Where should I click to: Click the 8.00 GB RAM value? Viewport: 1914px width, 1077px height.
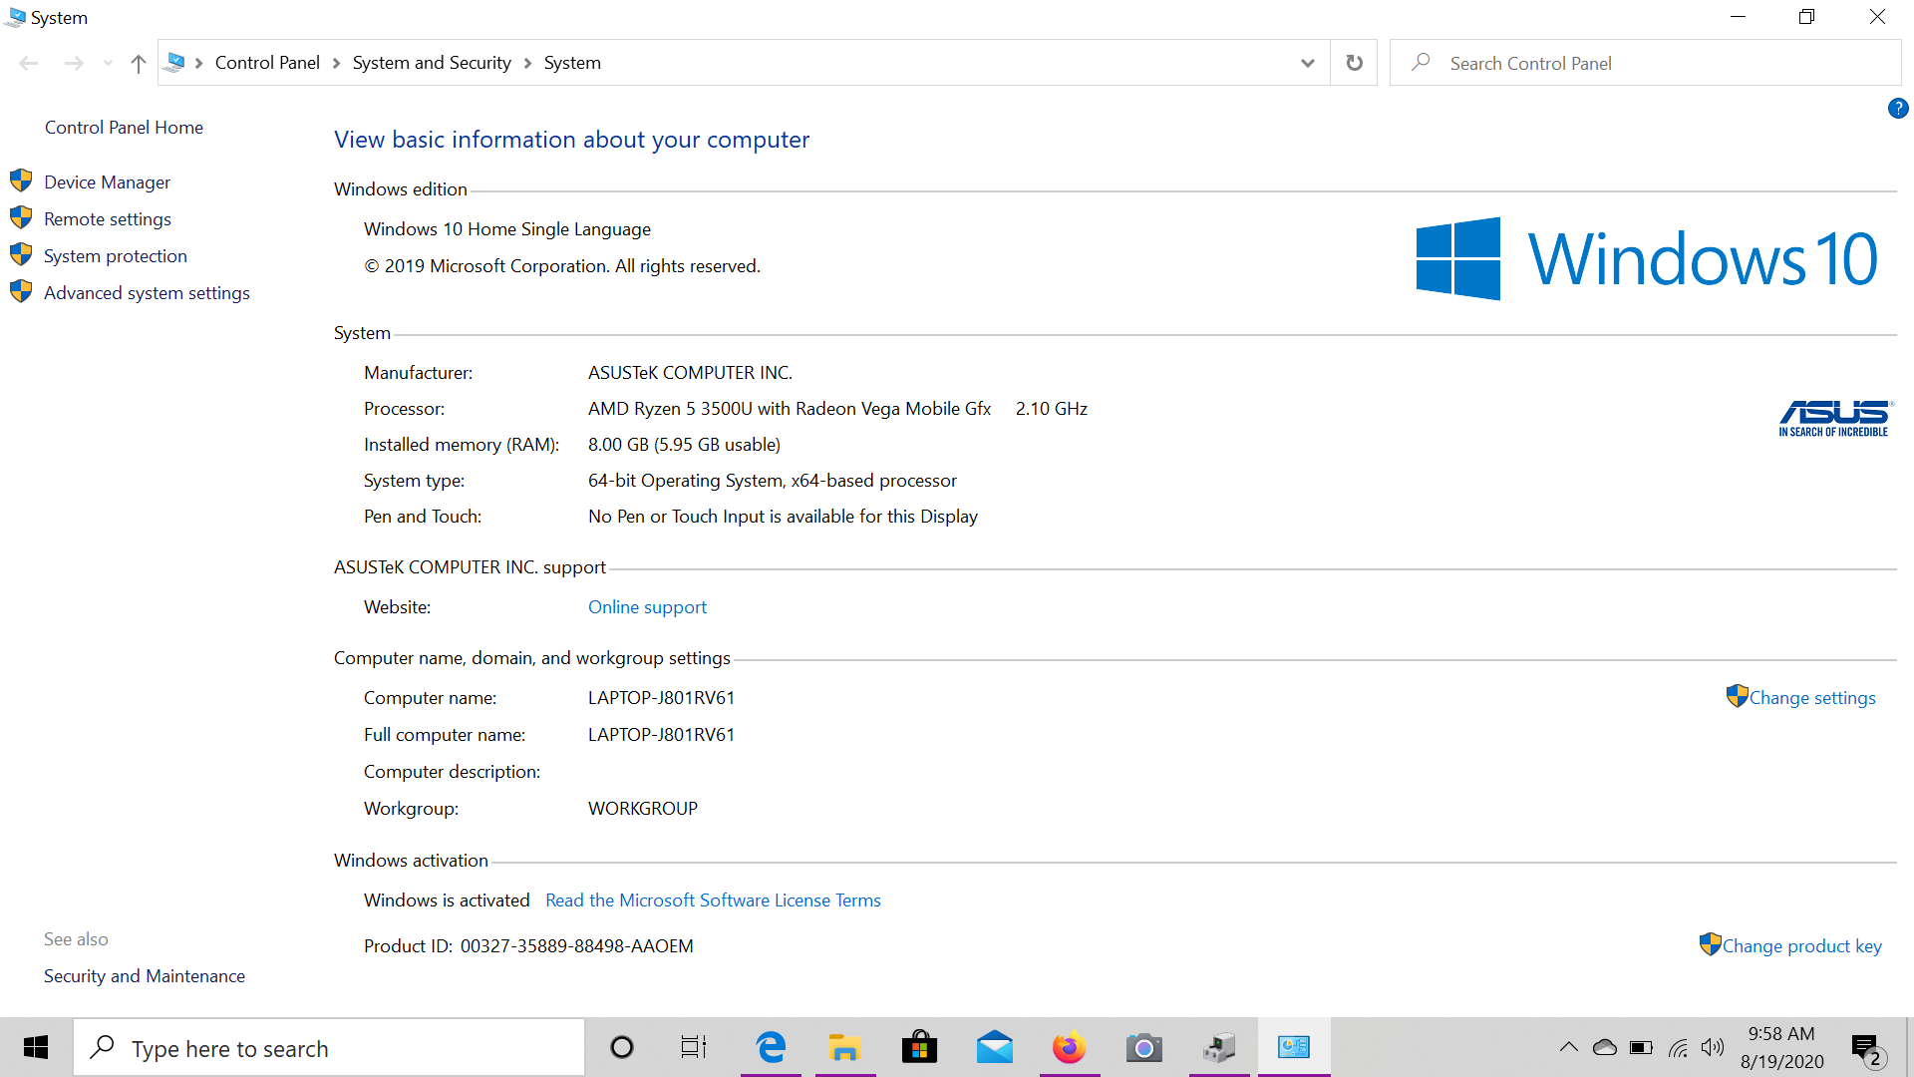(684, 445)
